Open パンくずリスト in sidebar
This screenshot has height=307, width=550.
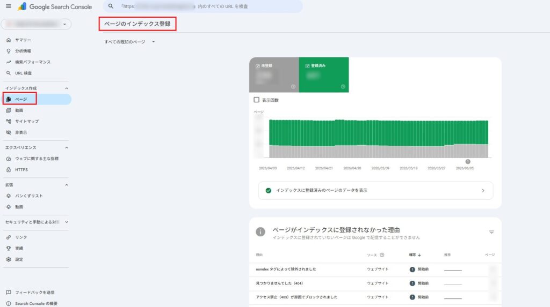pyautogui.click(x=29, y=196)
